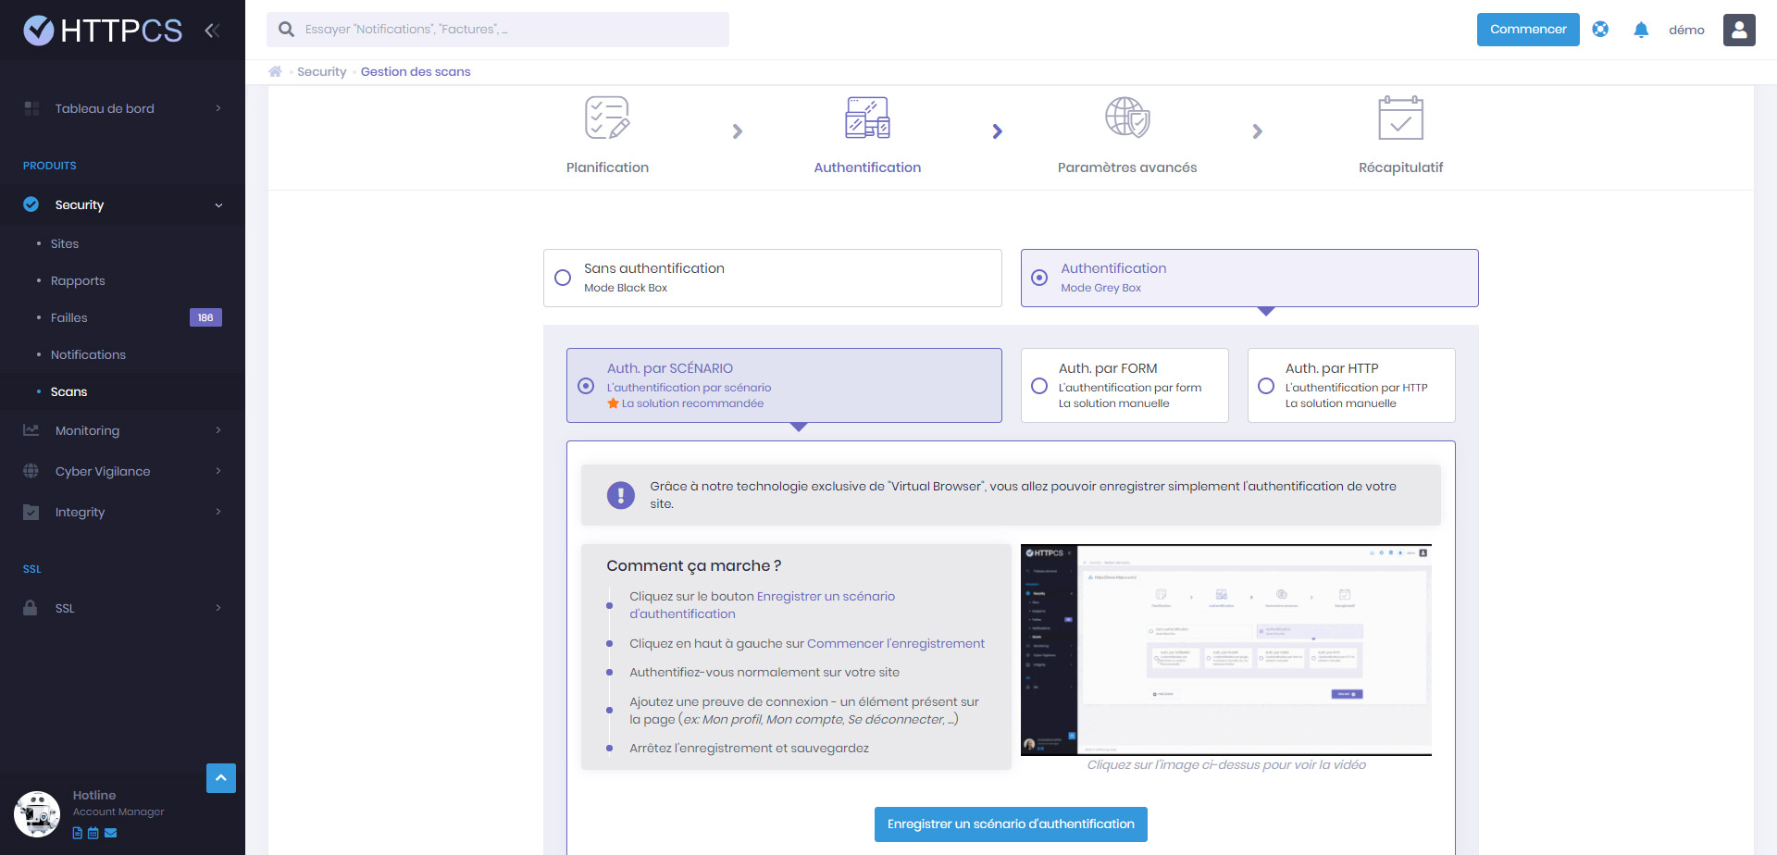This screenshot has height=855, width=1777.
Task: Click 'La solution recommandée' text
Action: tap(692, 403)
